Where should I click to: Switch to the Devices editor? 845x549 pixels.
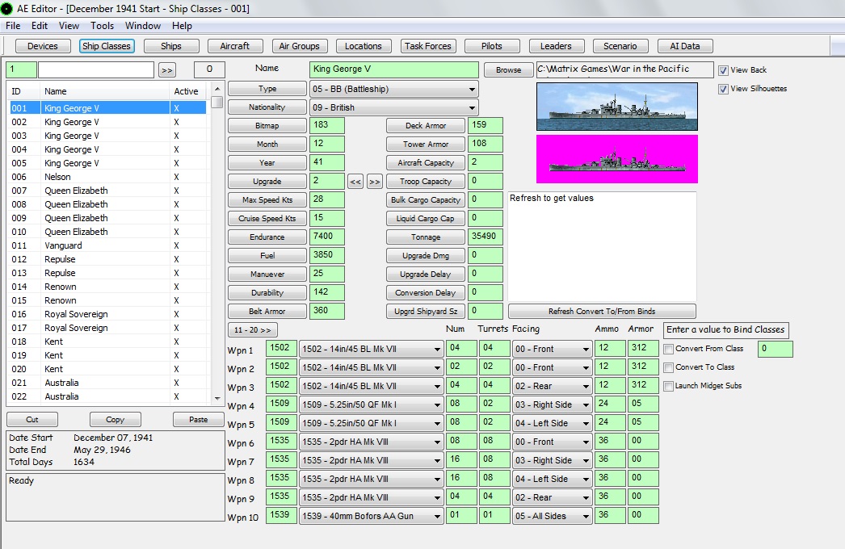coord(43,46)
